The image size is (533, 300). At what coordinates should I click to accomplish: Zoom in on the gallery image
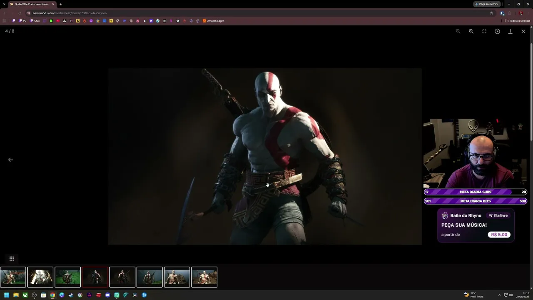click(471, 31)
